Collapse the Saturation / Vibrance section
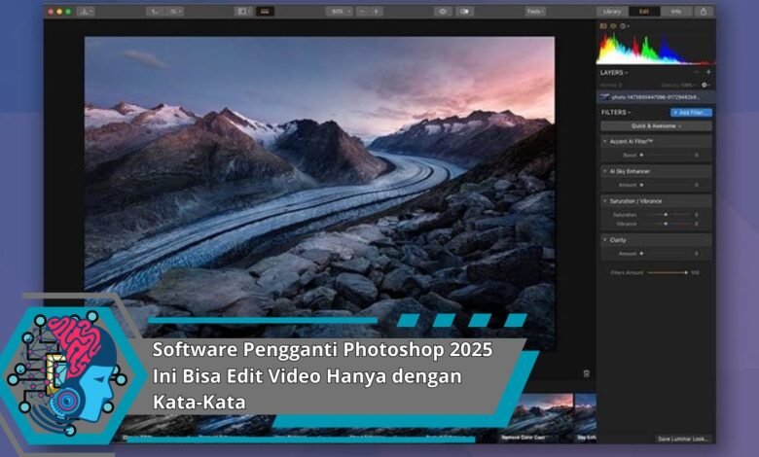759x457 pixels. point(605,201)
